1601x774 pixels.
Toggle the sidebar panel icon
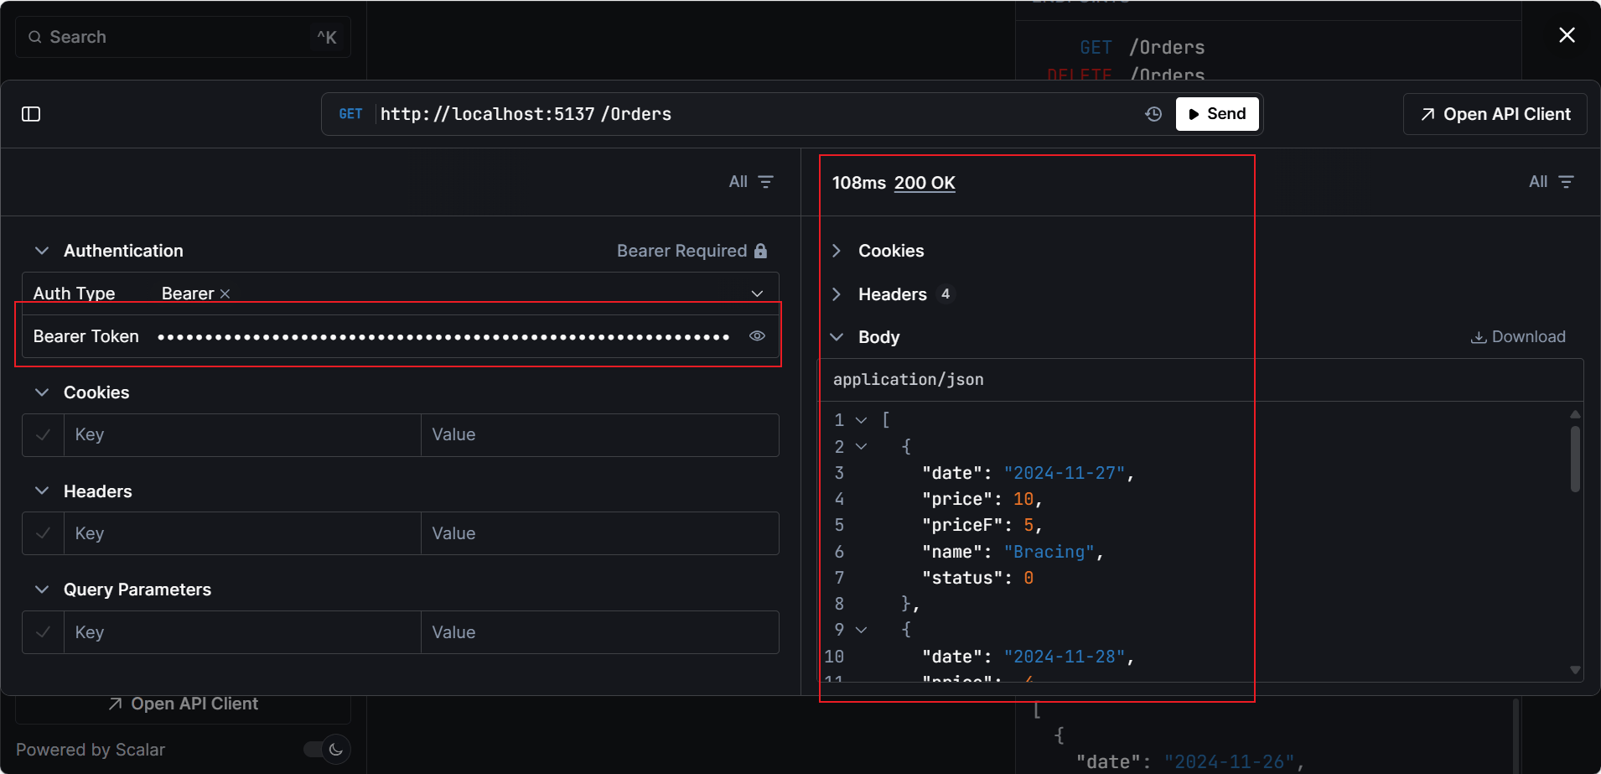coord(31,114)
